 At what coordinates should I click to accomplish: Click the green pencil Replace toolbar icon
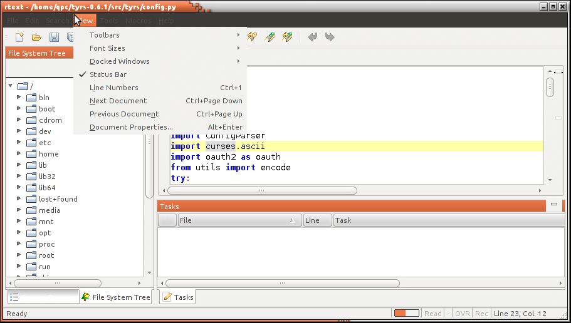270,37
